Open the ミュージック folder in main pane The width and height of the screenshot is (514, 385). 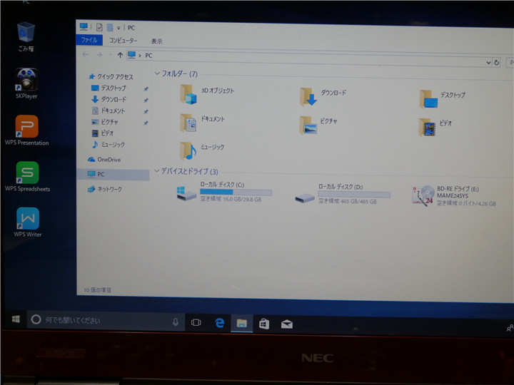pyautogui.click(x=202, y=150)
